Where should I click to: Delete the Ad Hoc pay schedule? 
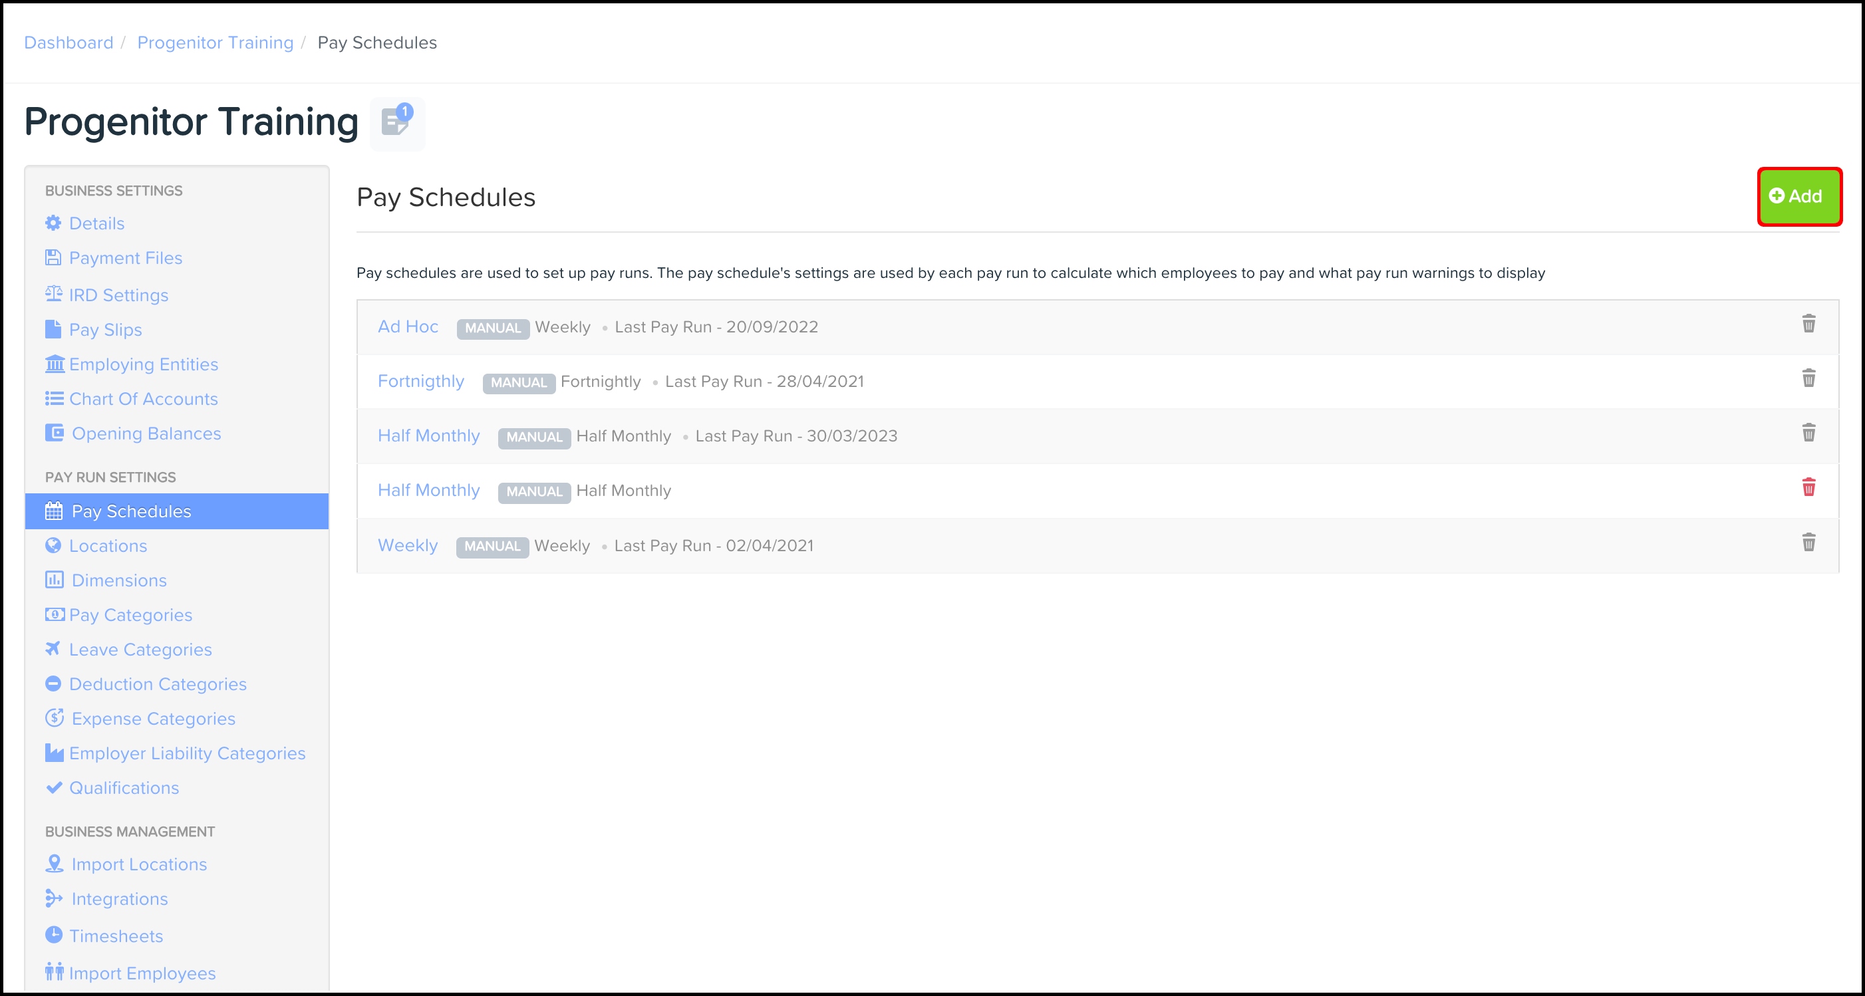1808,324
